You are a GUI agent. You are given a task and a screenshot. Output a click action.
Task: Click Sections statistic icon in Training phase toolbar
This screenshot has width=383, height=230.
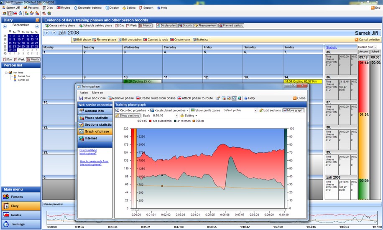[x=229, y=98]
